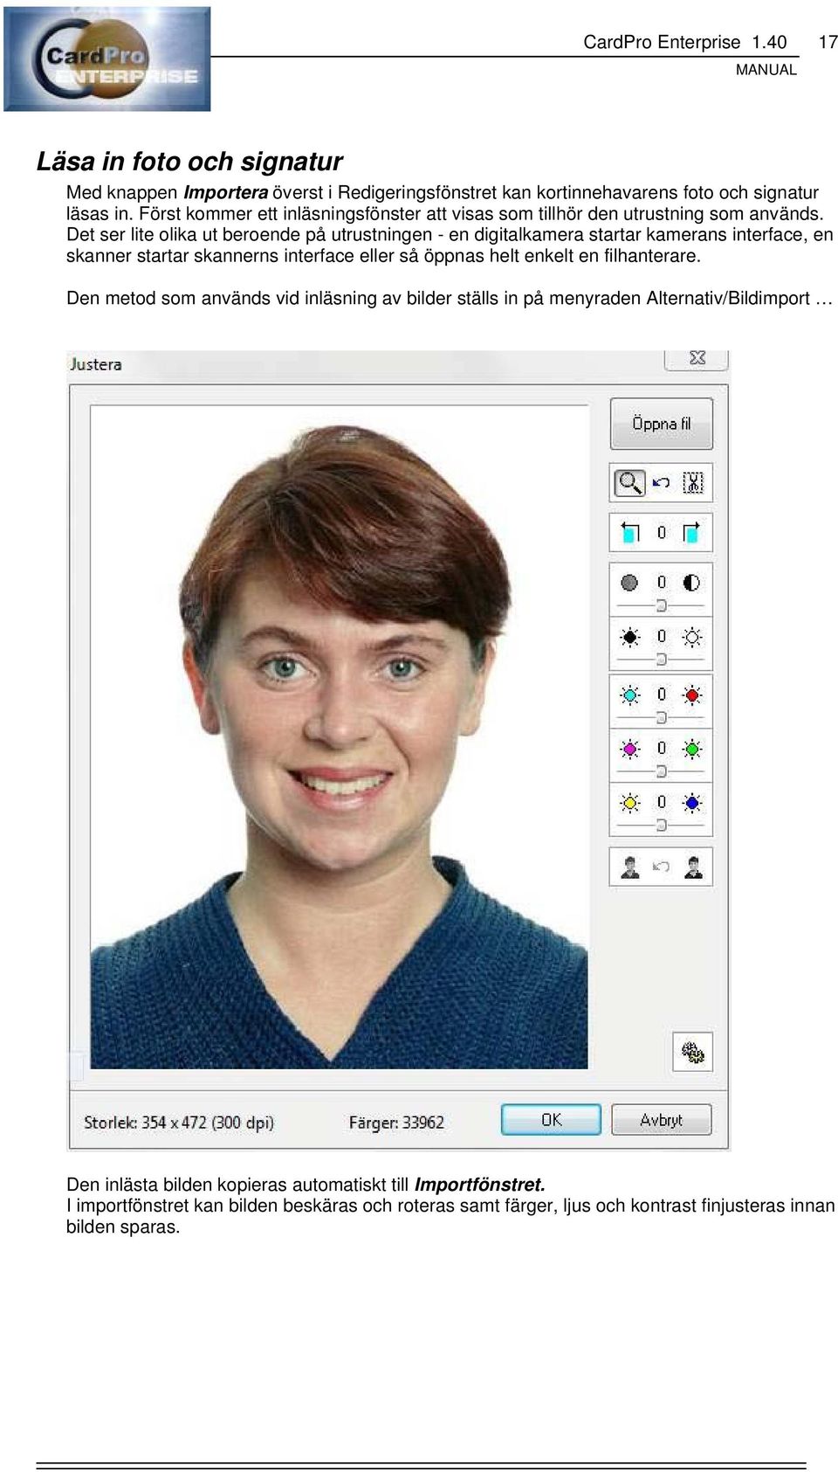Click the half-filled circle increase-contrast icon
Image resolution: width=838 pixels, height=1472 pixels.
coord(692,583)
